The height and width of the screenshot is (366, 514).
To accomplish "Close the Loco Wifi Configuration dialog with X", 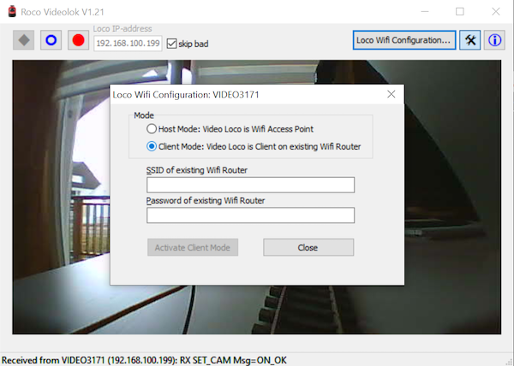I will coord(391,94).
